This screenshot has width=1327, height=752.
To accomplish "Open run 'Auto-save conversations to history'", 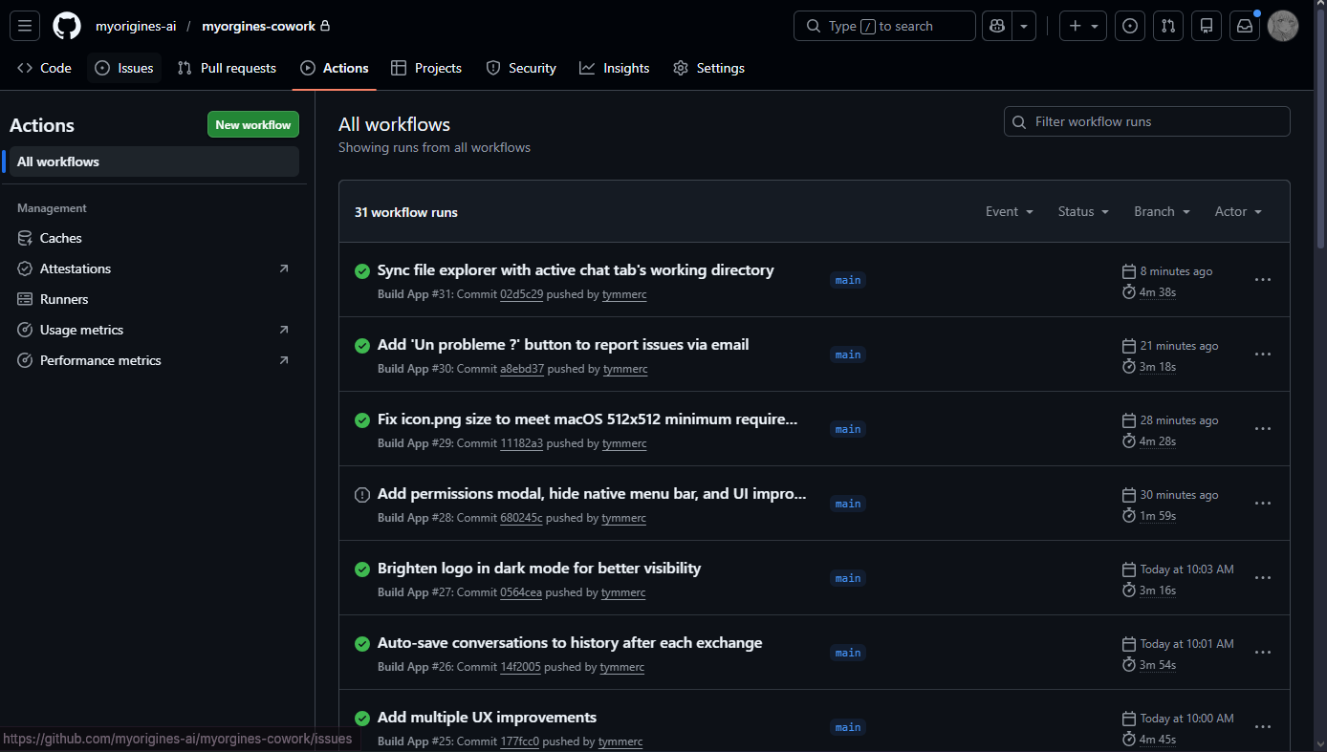I will 570,643.
